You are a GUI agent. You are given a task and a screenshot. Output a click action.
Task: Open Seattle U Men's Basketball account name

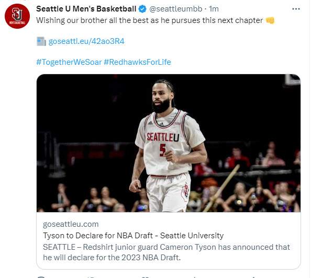click(85, 9)
